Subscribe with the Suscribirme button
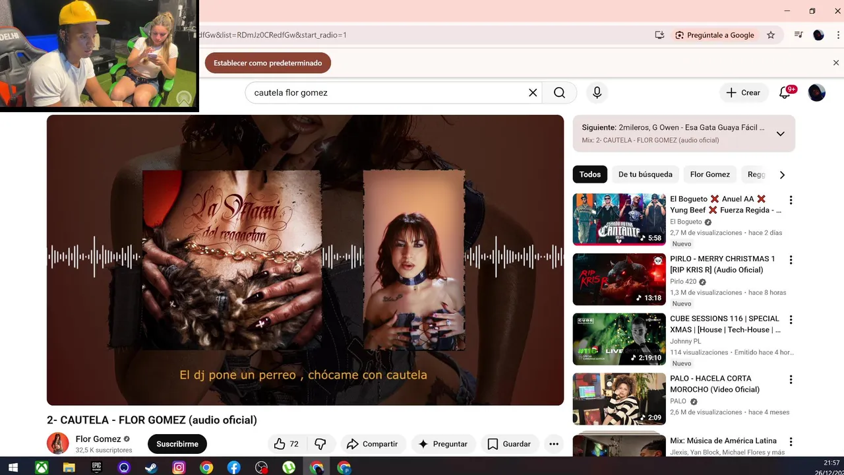Viewport: 844px width, 475px height. tap(177, 444)
